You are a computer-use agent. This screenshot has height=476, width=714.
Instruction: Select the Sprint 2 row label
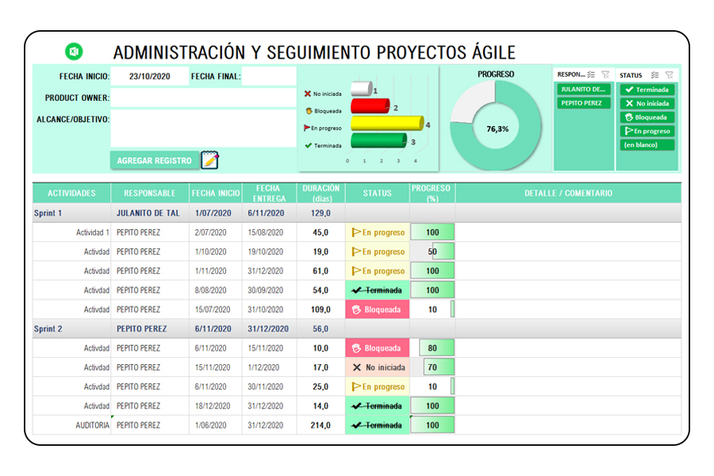48,329
